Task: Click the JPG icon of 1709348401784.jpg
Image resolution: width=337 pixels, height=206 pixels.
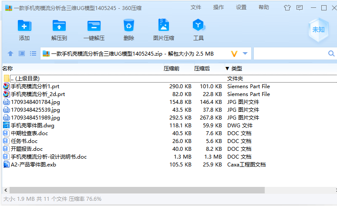Action: (x=6, y=102)
